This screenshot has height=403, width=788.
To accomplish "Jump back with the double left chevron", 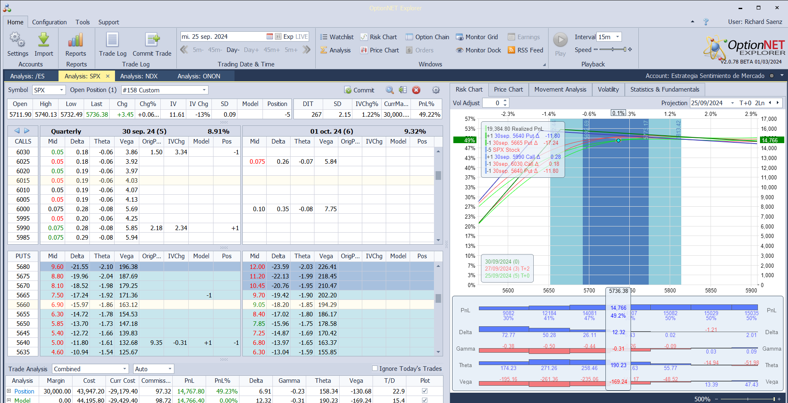I will (184, 50).
